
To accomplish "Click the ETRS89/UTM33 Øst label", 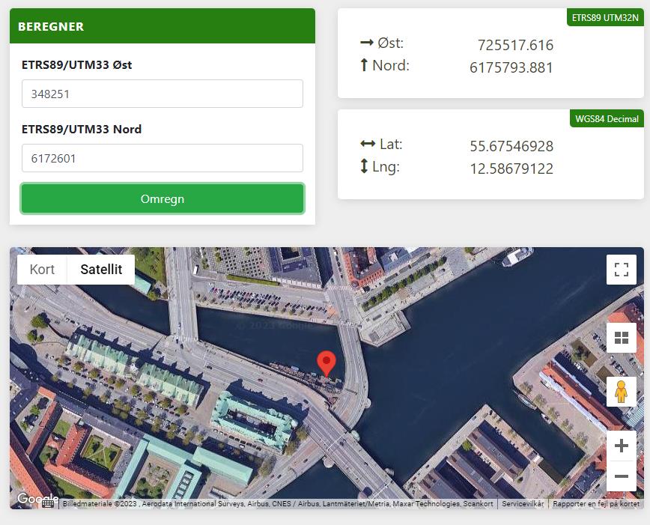I will click(x=76, y=64).
